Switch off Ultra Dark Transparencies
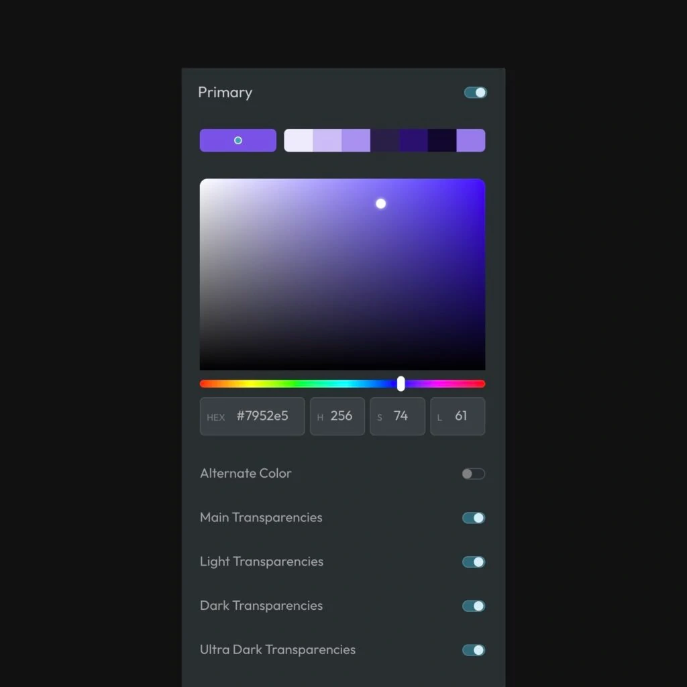 coord(473,650)
